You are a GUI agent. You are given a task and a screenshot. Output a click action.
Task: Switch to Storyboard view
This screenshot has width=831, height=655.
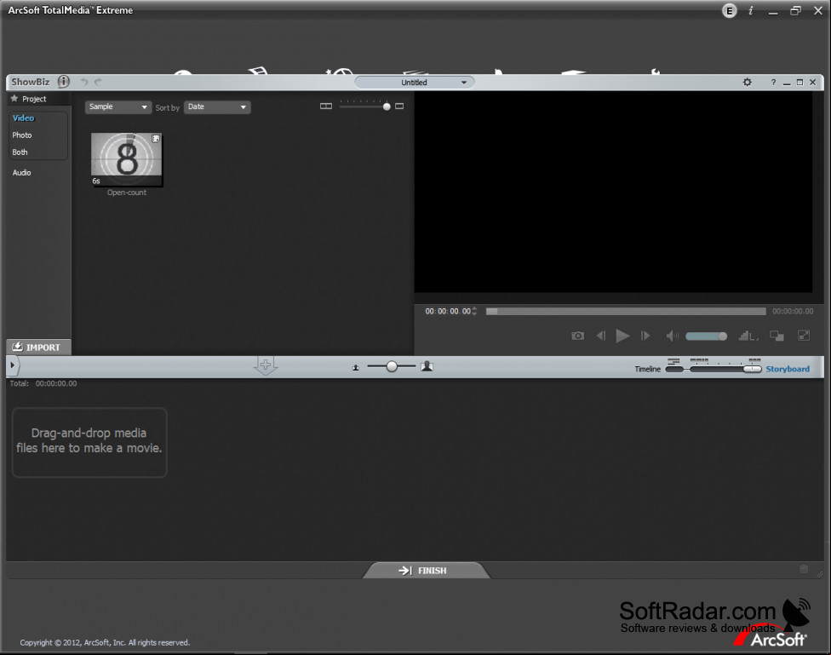pyautogui.click(x=788, y=369)
